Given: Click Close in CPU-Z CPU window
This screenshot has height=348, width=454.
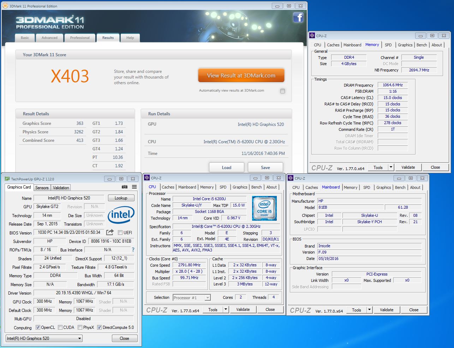Looking at the screenshot, I should point(270,309).
